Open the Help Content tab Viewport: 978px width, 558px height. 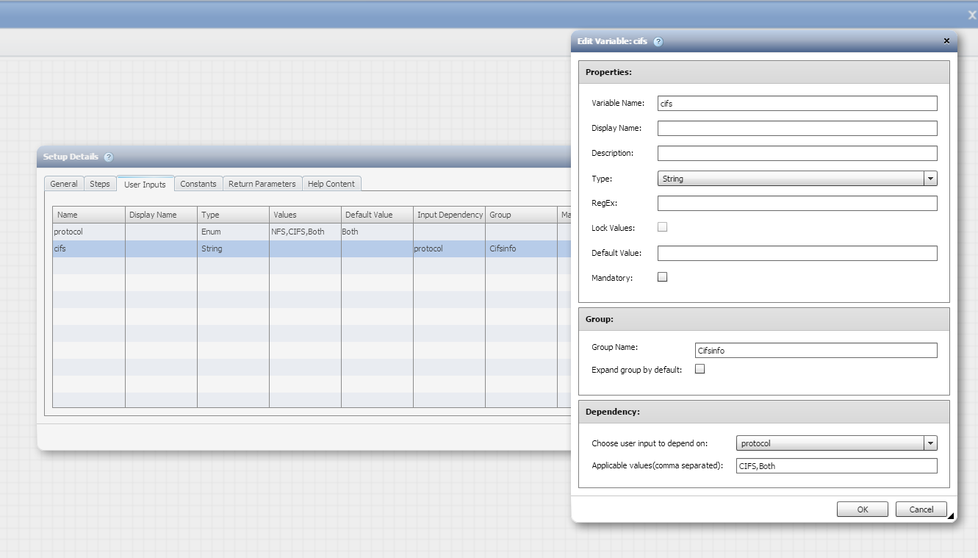(331, 184)
